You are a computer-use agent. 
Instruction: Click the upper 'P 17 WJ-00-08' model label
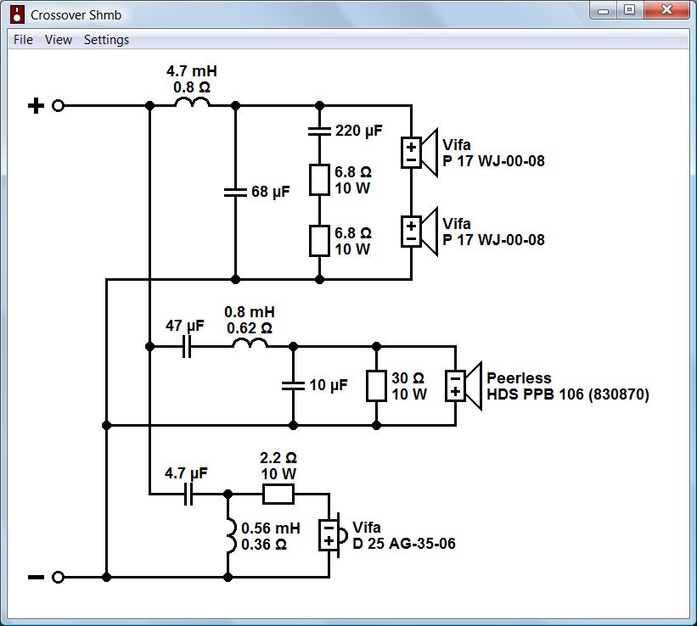tap(493, 161)
